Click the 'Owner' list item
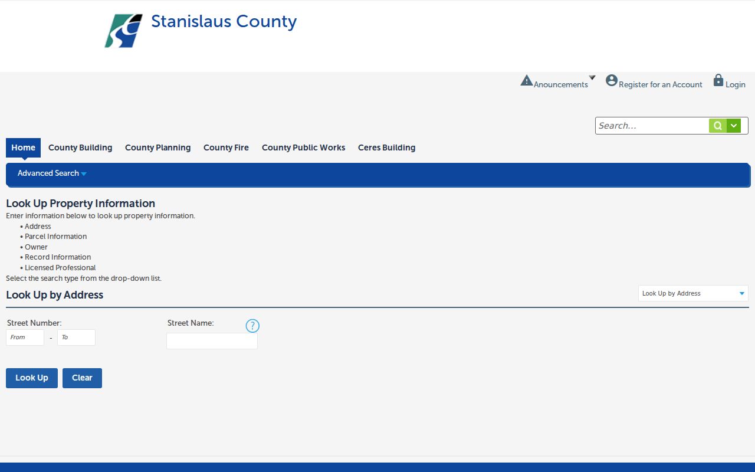Screen dimensions: 755x472 pos(36,247)
